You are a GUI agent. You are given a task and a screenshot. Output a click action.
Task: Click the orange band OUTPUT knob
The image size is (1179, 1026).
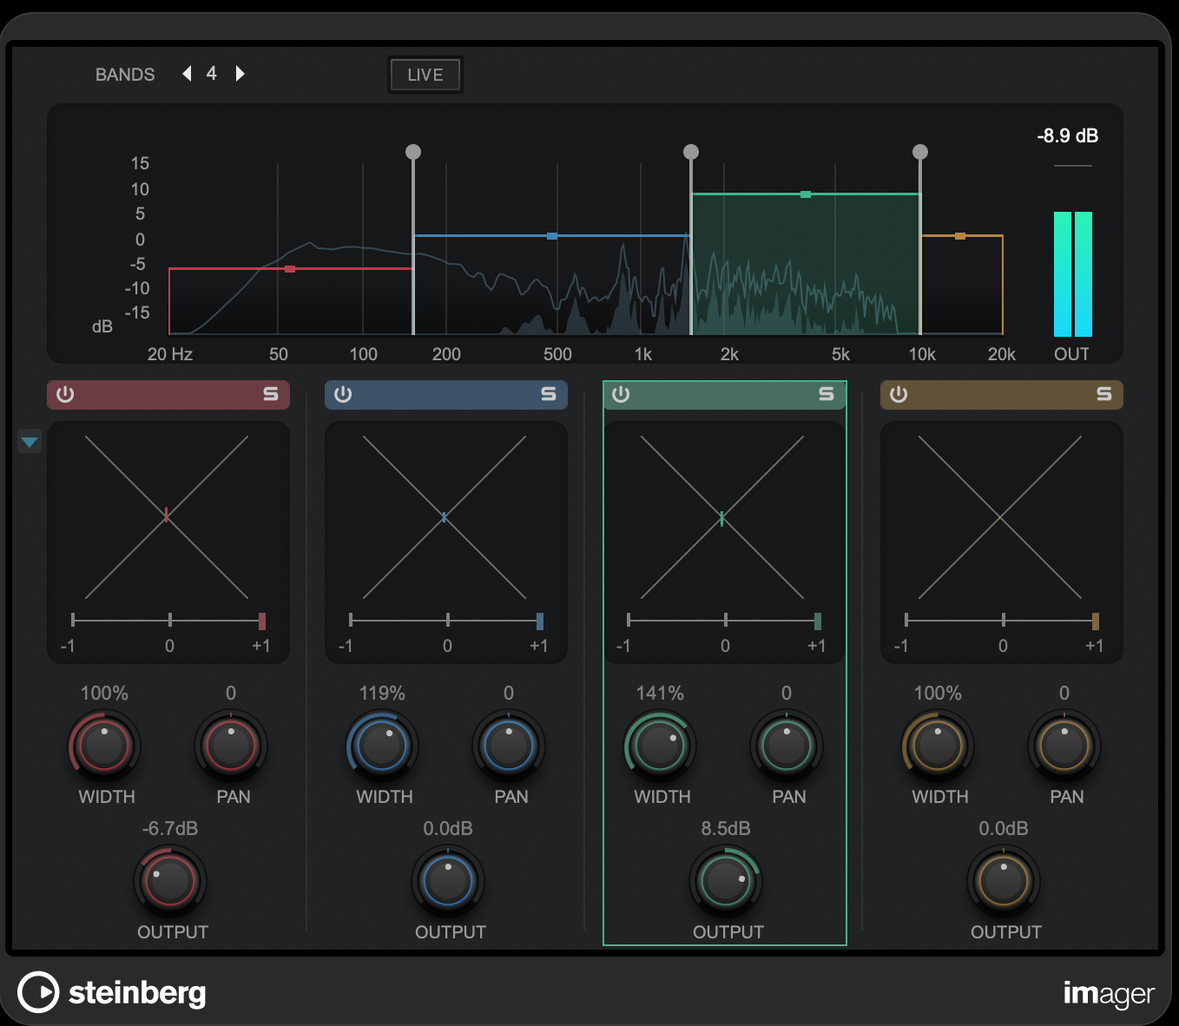[x=1004, y=881]
